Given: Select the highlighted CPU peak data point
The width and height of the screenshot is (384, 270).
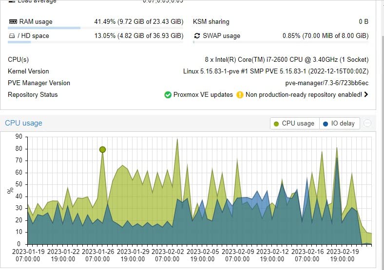Looking at the screenshot, I should [x=103, y=149].
